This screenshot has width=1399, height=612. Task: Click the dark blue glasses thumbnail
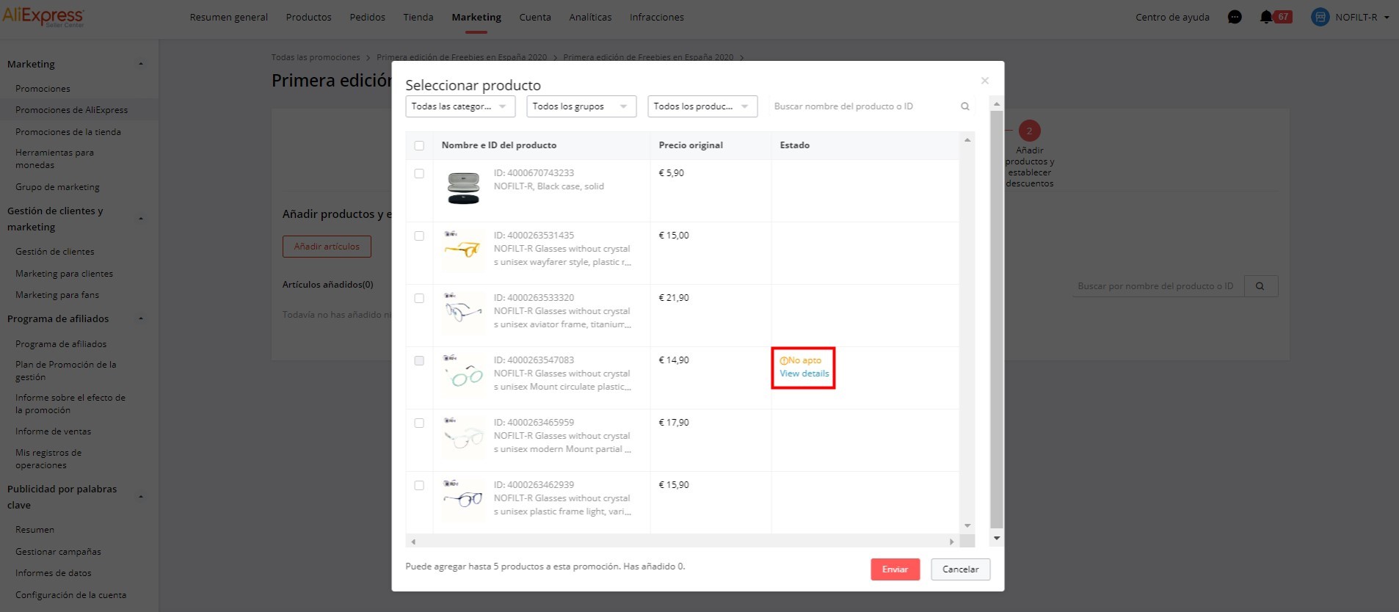463,500
